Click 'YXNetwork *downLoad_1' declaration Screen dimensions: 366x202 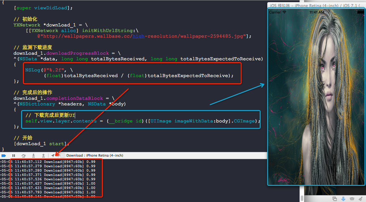tap(44, 25)
